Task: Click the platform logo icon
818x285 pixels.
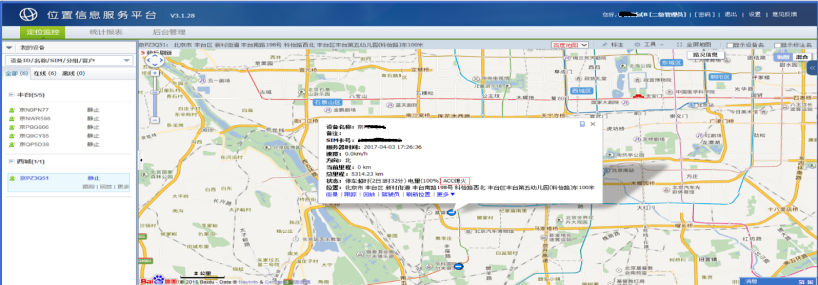Action: coord(30,14)
